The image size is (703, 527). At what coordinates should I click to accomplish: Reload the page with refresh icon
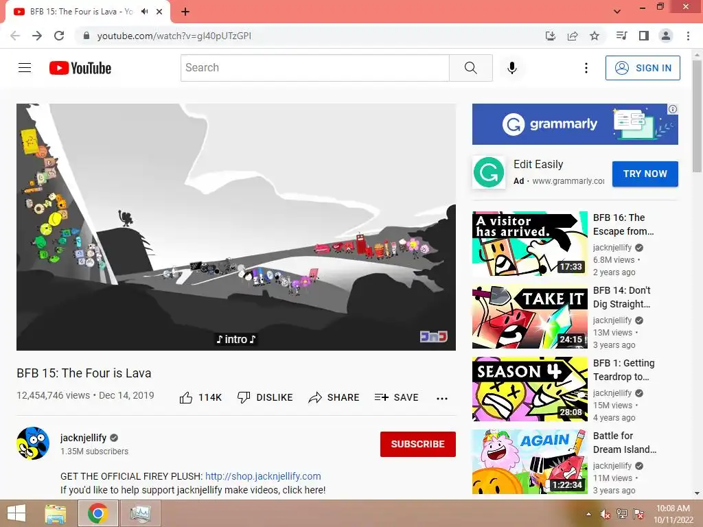tap(59, 36)
